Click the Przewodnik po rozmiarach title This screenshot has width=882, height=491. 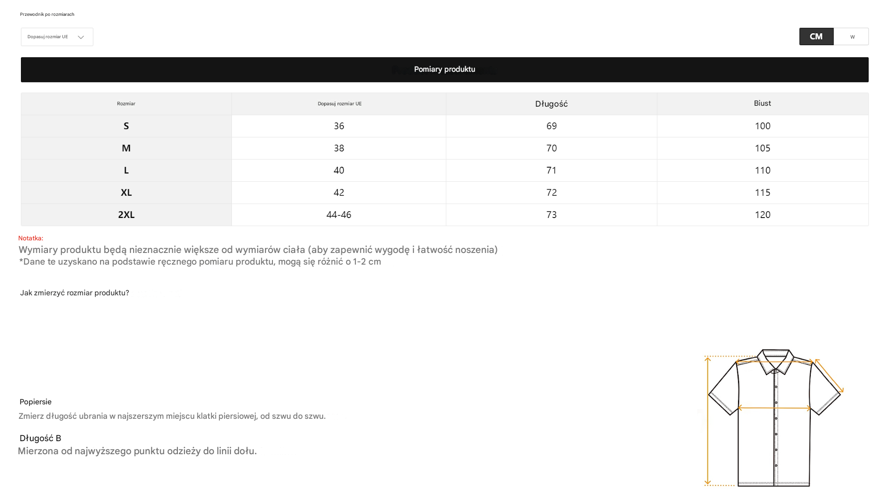click(x=47, y=14)
